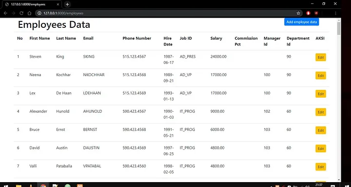This screenshot has width=351, height=187.
Task: Click the uBlock extension icon
Action: coord(316,13)
